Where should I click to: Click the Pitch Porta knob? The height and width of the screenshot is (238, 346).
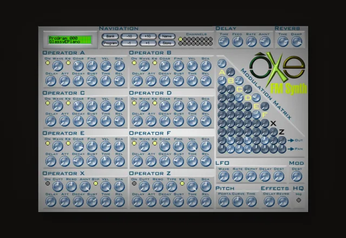pyautogui.click(x=224, y=201)
